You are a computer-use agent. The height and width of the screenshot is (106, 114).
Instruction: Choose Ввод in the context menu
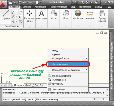point(68,51)
